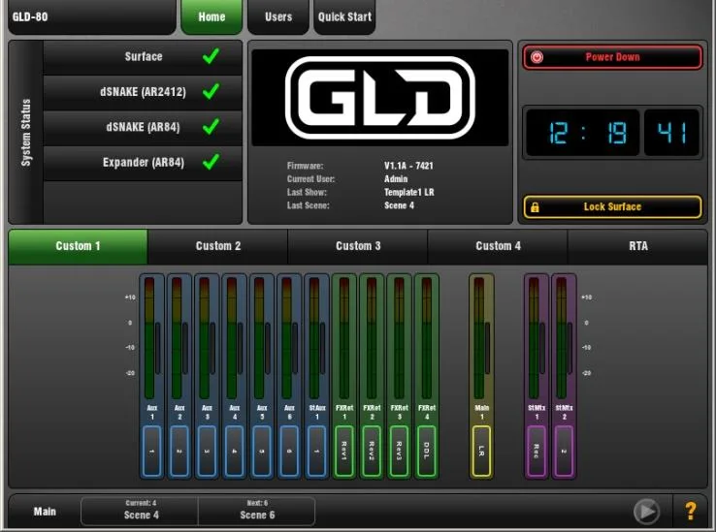The image size is (716, 532).
Task: Click the Surface status row label
Action: [x=144, y=56]
